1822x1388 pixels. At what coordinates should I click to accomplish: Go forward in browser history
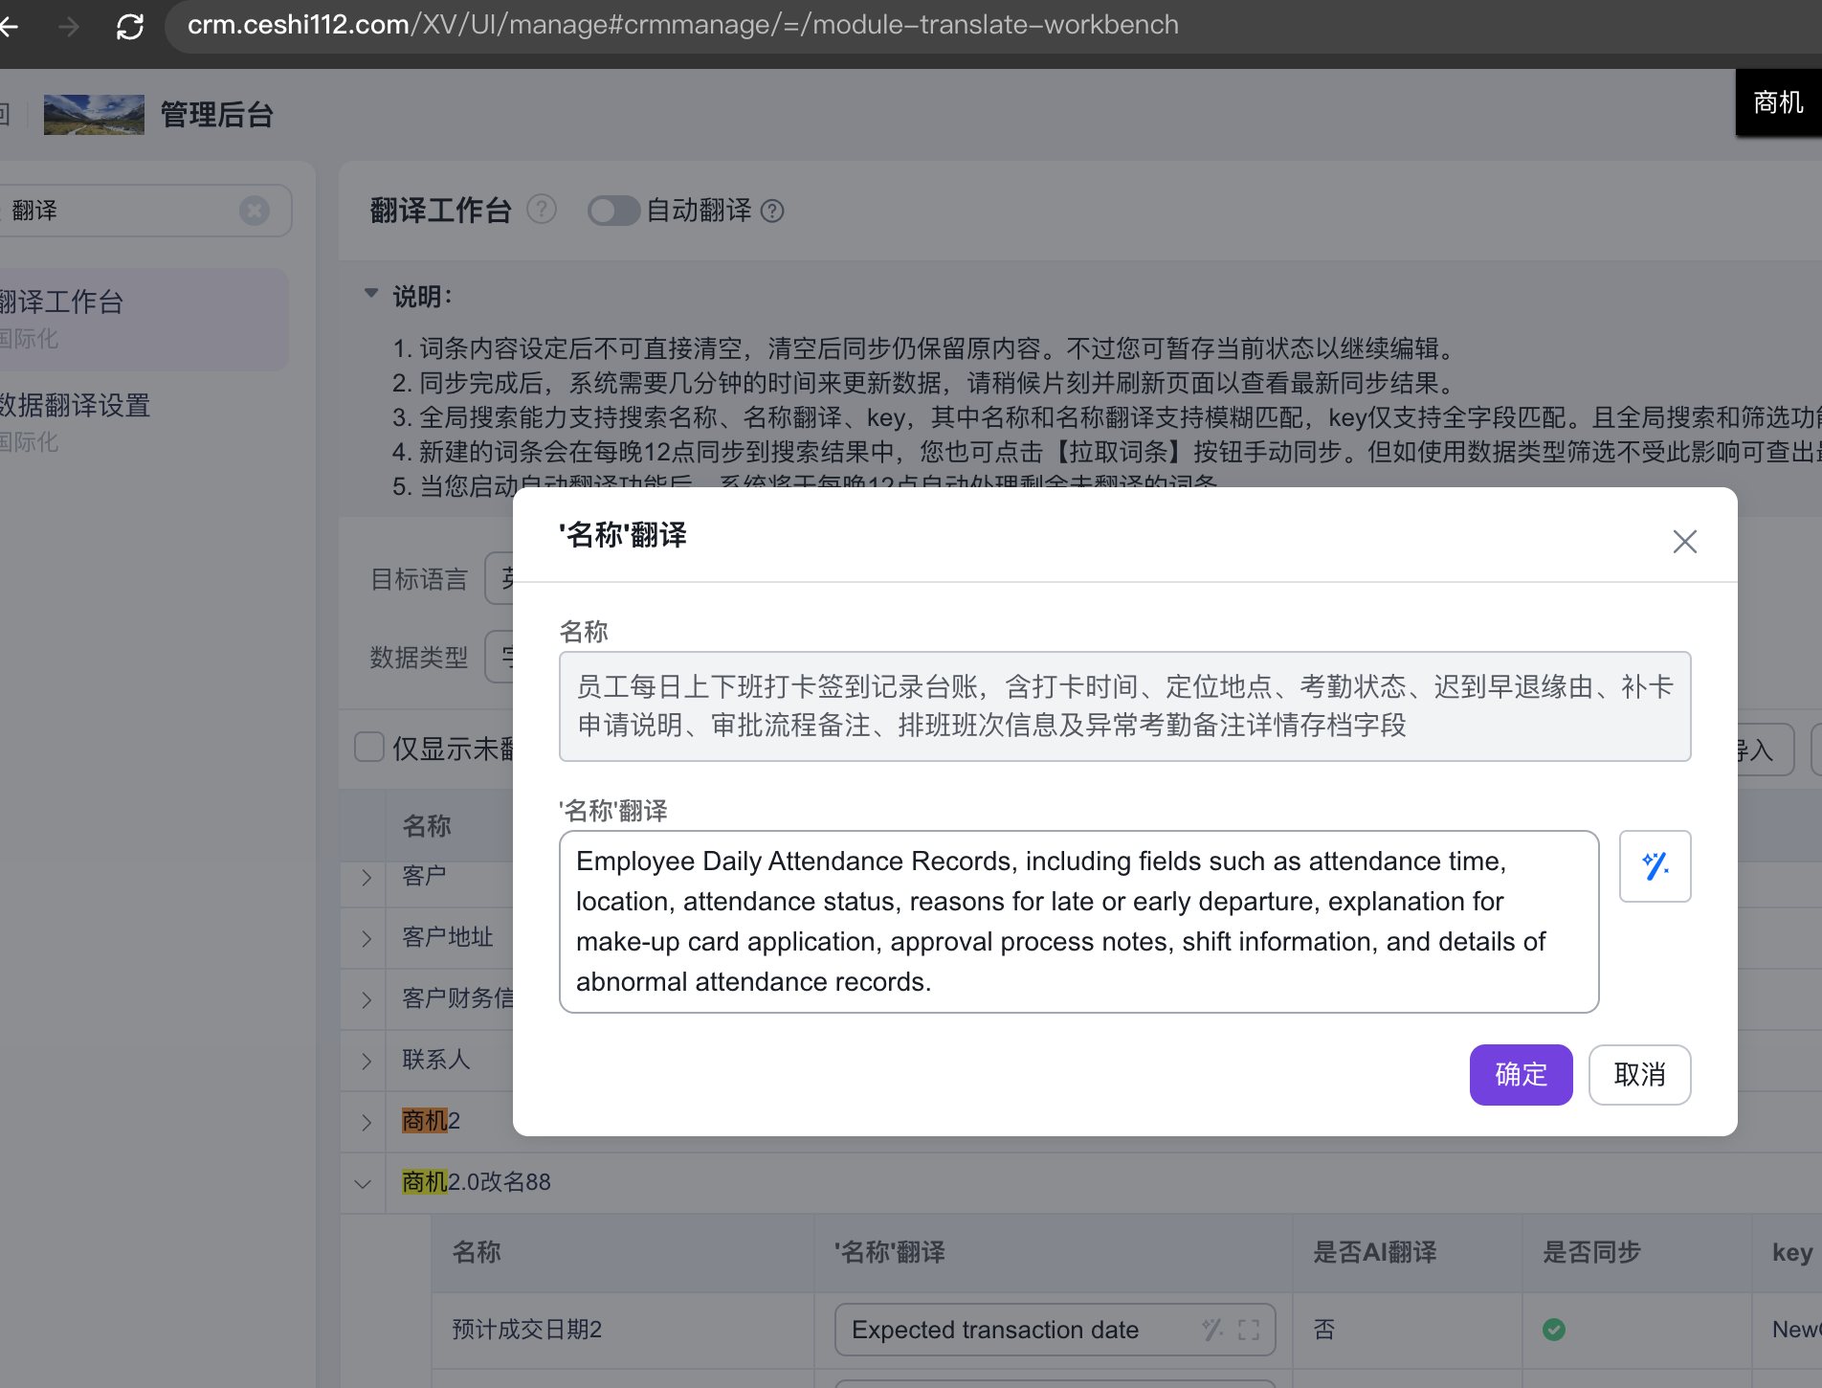[x=69, y=26]
